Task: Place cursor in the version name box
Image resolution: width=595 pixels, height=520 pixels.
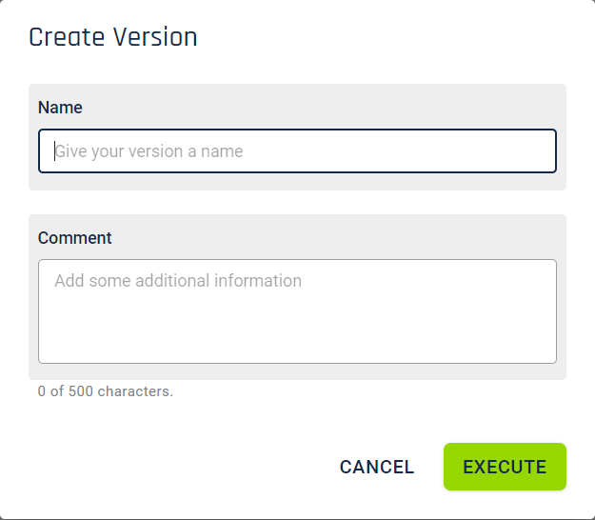Action: pyautogui.click(x=297, y=151)
